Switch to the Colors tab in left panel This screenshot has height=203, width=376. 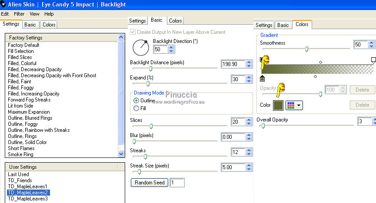[x=49, y=25]
